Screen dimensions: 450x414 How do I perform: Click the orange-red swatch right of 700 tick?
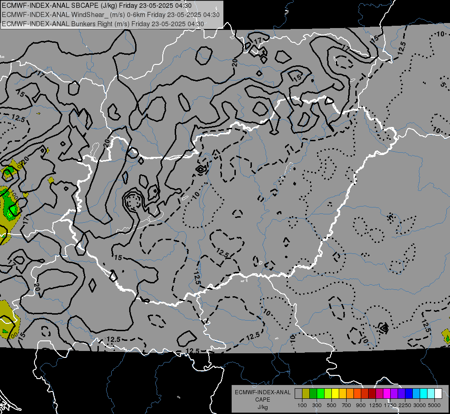[x=357, y=393]
